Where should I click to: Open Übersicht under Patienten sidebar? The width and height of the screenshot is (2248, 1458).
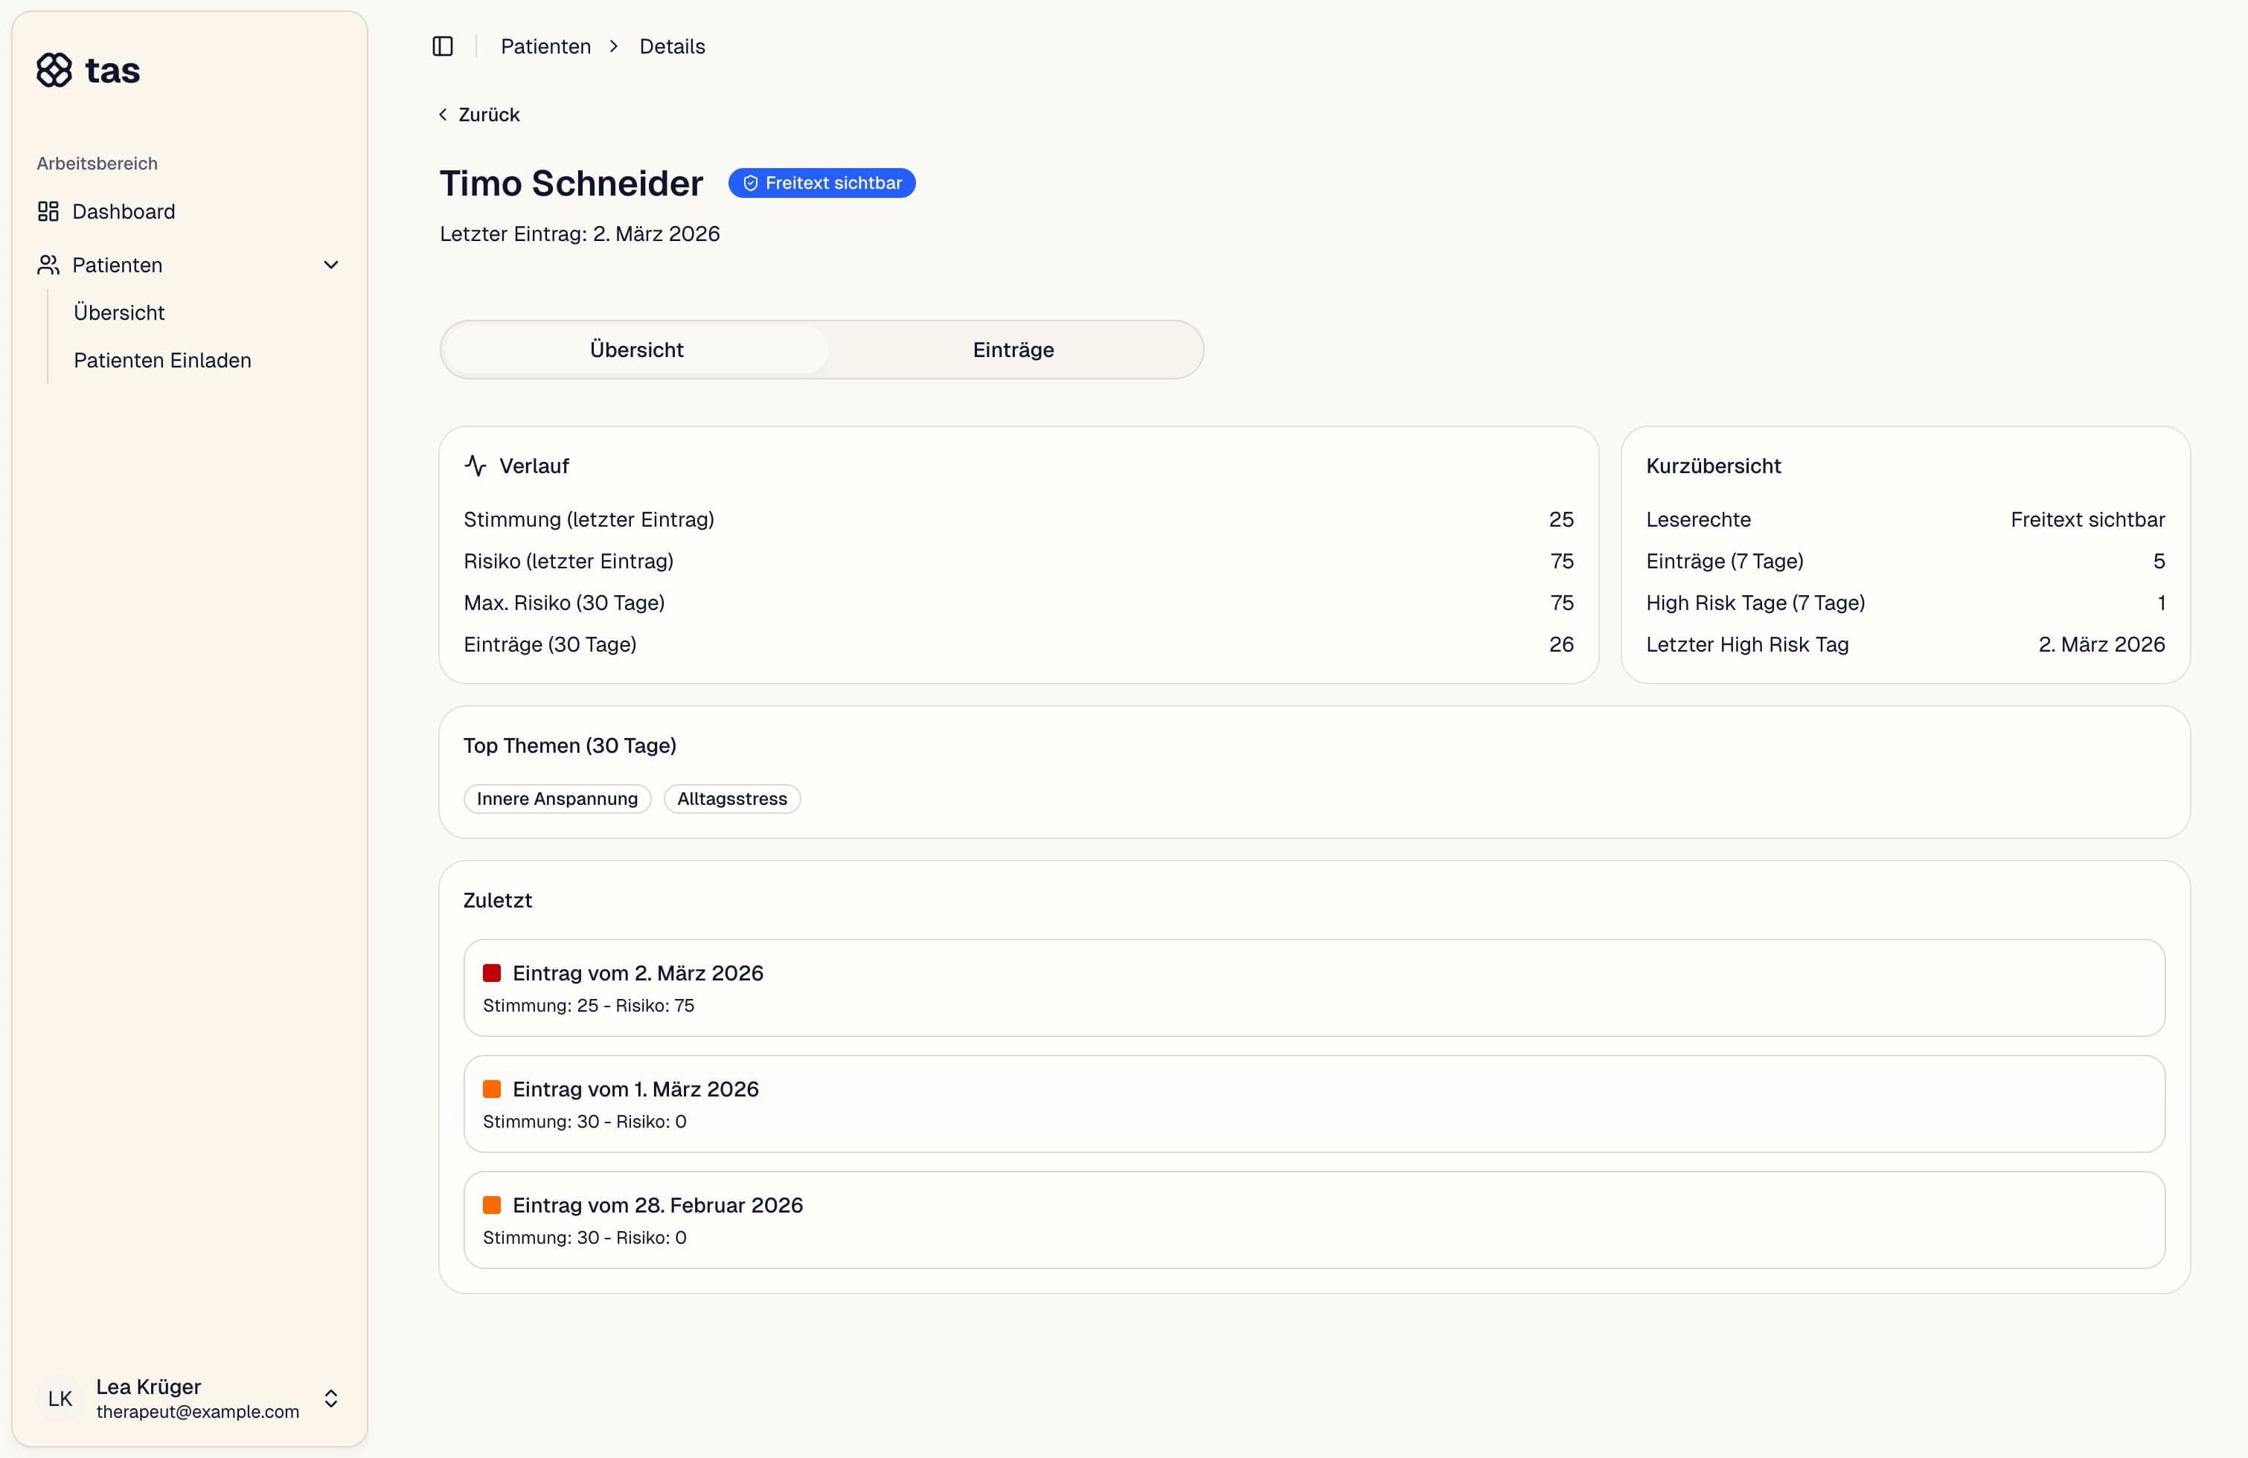pyautogui.click(x=119, y=312)
